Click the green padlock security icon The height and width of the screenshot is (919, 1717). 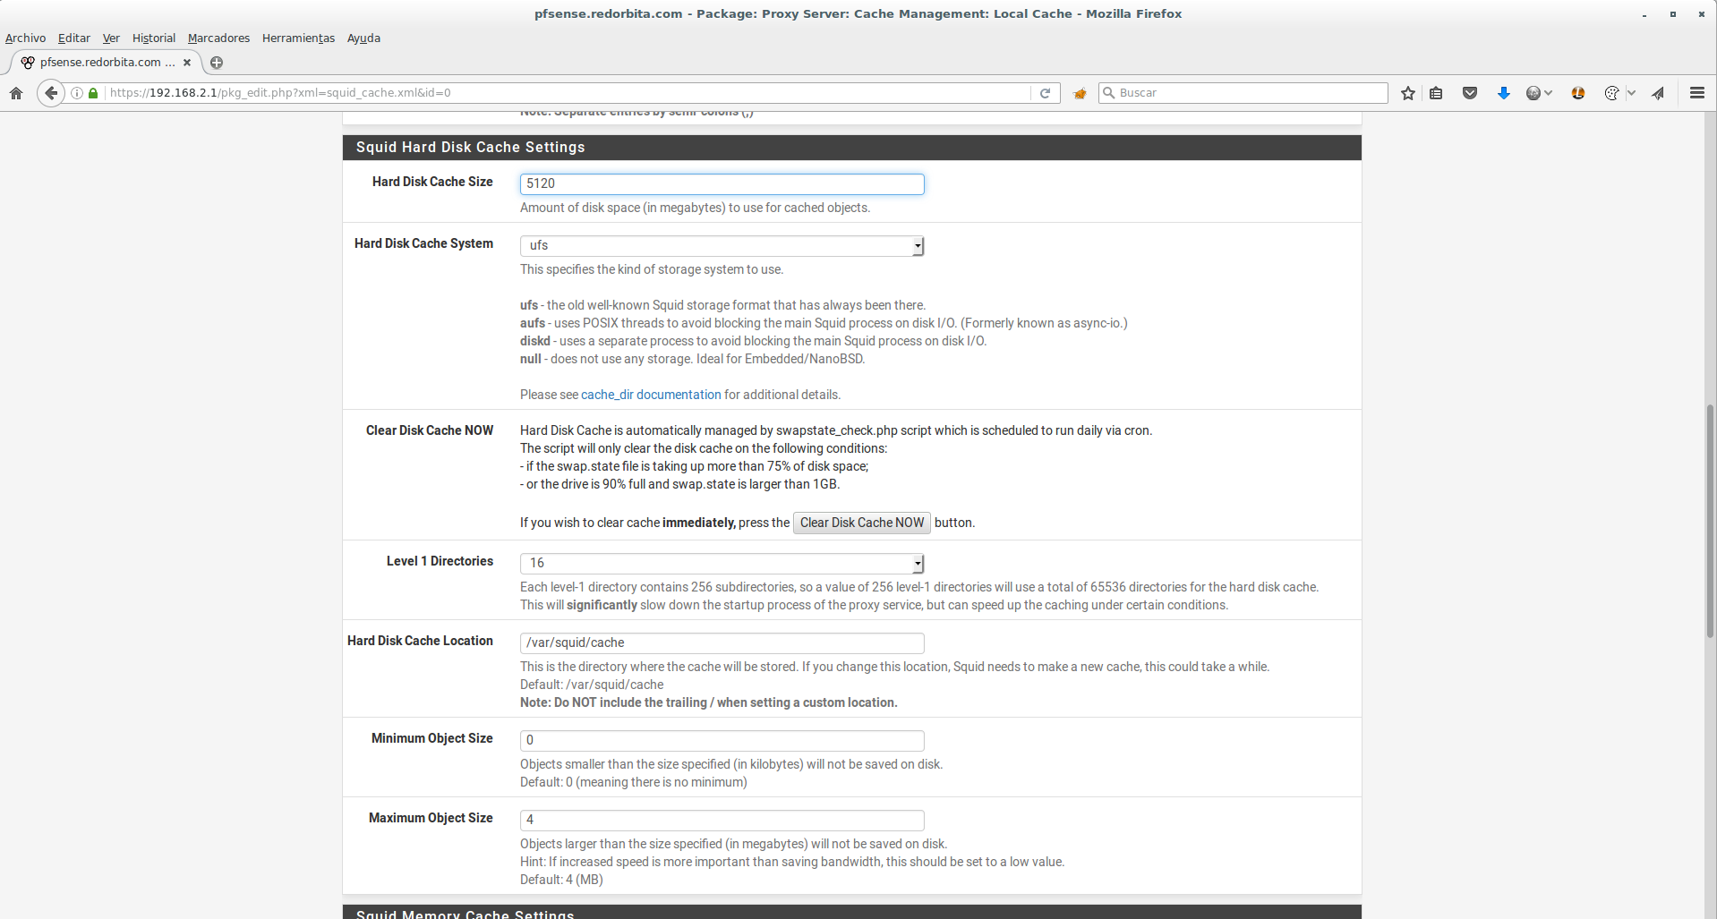click(93, 93)
